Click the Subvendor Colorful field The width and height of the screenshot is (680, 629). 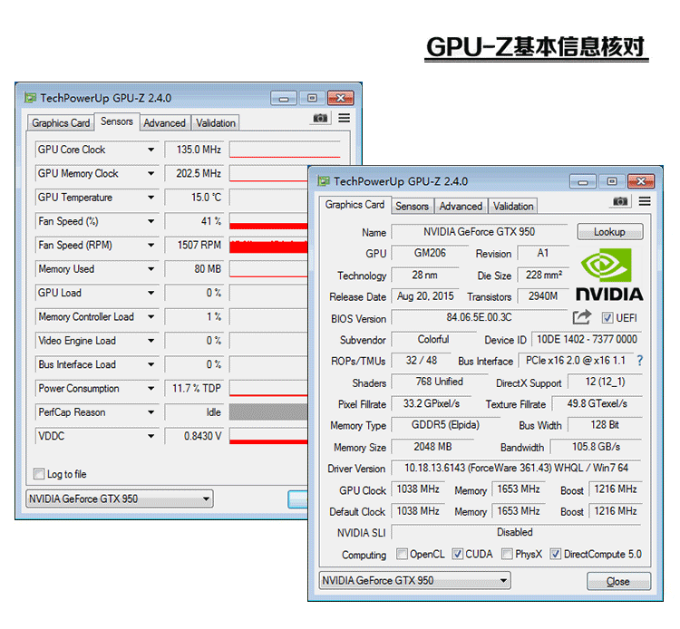coord(433,339)
